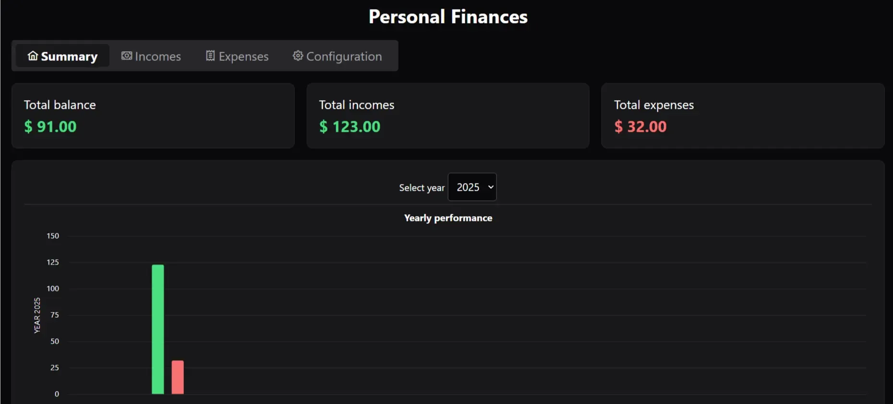This screenshot has height=404, width=893.
Task: Click the home icon on the Summary tab
Action: (33, 56)
